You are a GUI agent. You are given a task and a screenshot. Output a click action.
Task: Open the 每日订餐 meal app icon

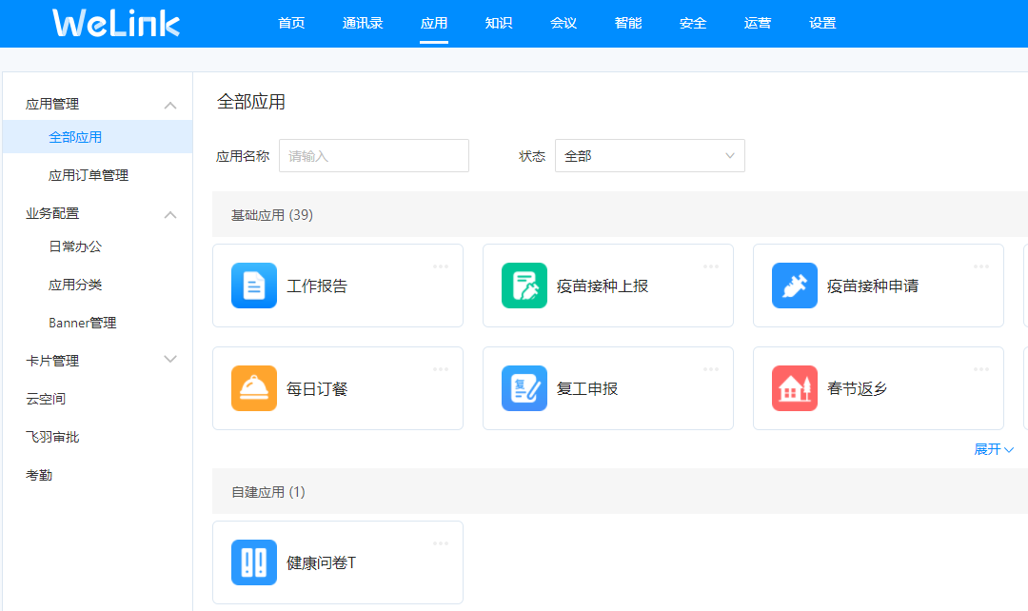coord(253,388)
